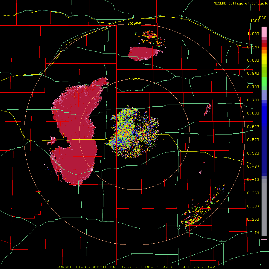This screenshot has width=269, height=269.
Task: Pick the yellow segment of the color bar
Action: tap(264, 59)
